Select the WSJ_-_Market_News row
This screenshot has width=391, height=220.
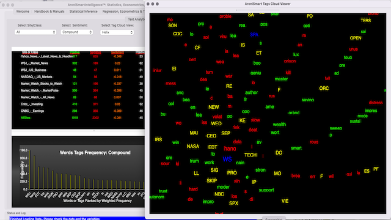(78, 64)
